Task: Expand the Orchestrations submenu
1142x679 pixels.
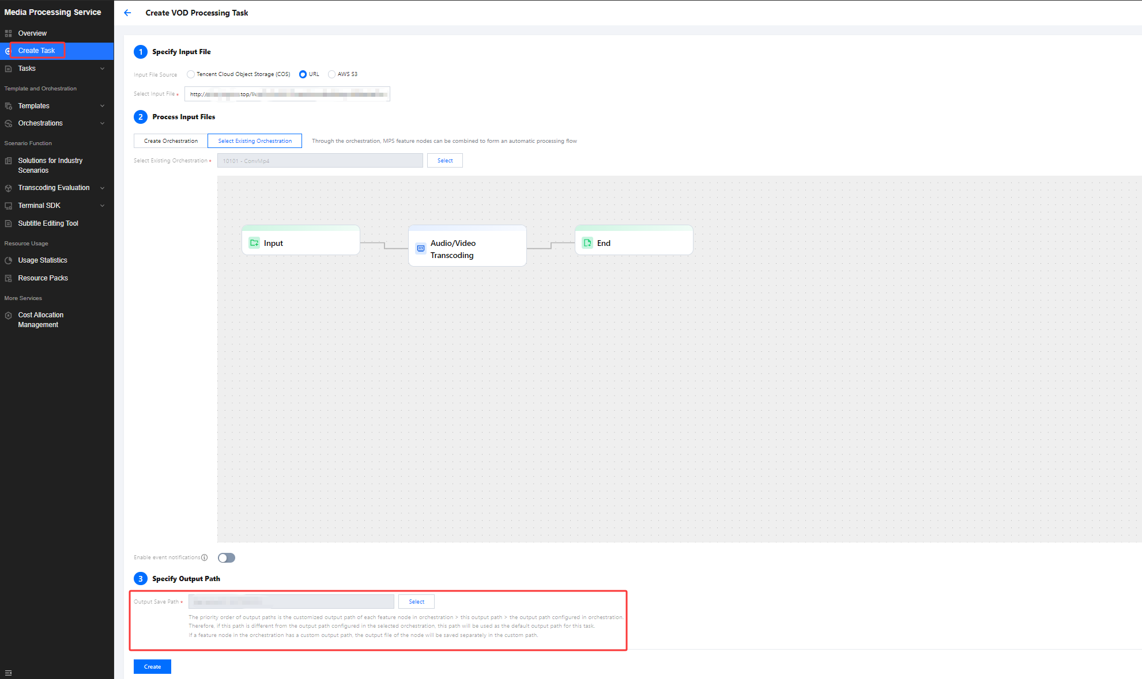Action: [x=103, y=123]
